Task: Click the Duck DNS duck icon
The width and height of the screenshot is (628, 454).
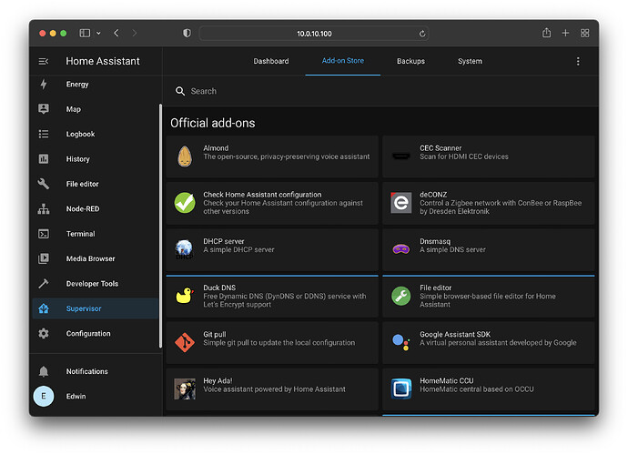Action: pos(185,296)
